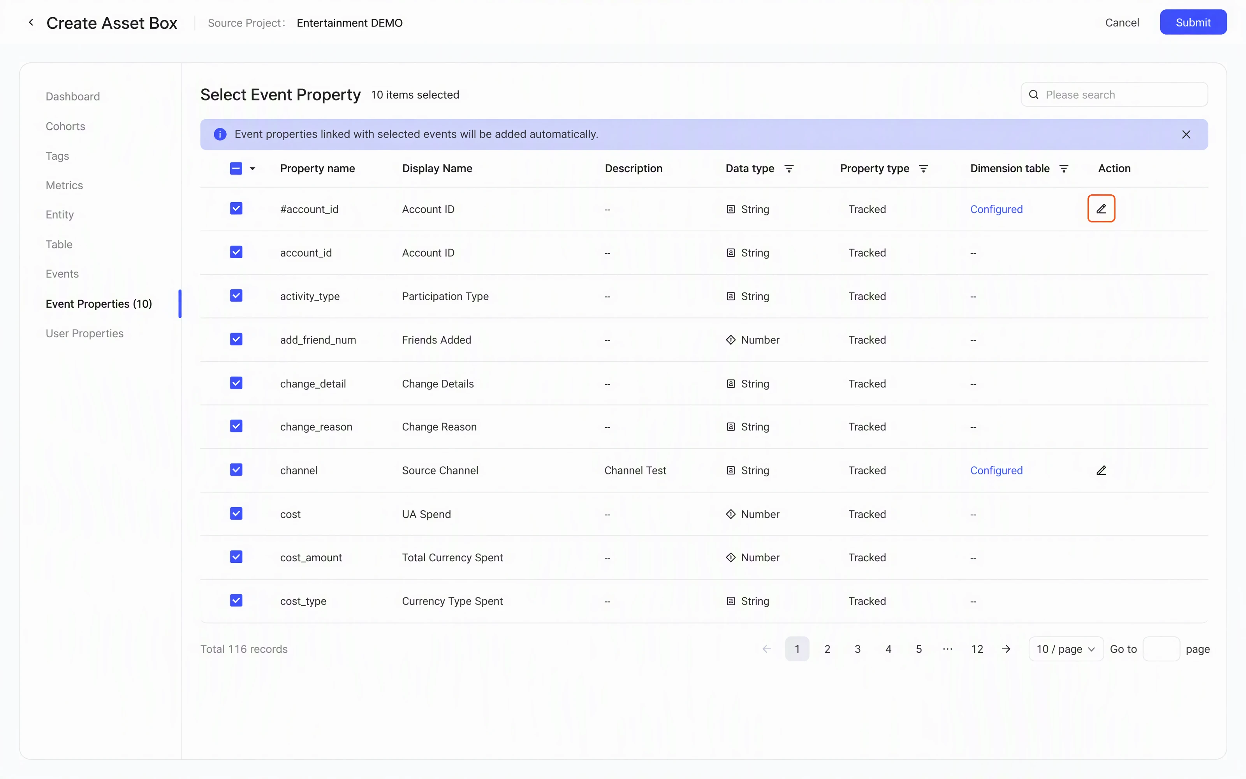Open the Table sidebar item

[x=59, y=244]
